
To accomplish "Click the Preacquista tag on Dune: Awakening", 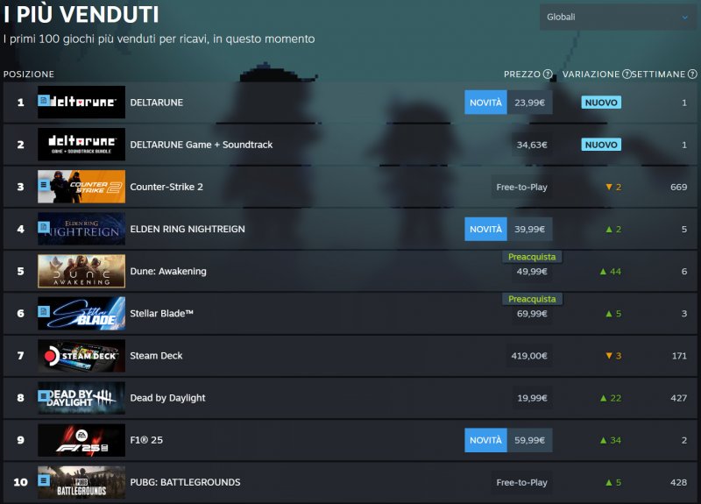I will coord(532,257).
